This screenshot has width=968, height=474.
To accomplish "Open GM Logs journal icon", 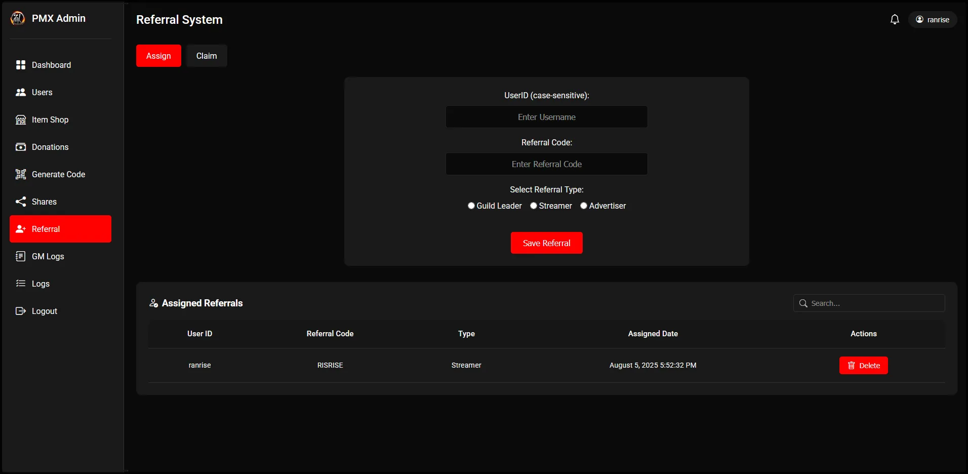I will point(21,256).
